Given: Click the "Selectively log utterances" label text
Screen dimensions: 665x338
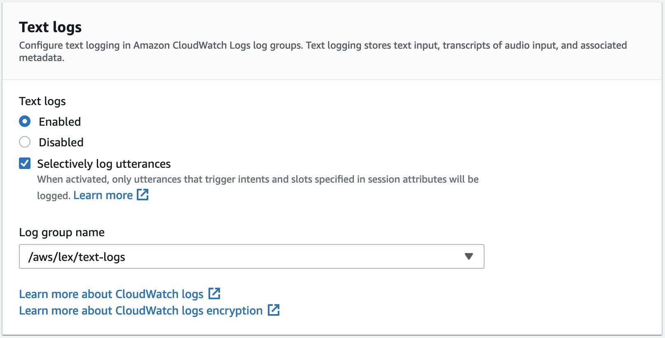Looking at the screenshot, I should tap(104, 164).
